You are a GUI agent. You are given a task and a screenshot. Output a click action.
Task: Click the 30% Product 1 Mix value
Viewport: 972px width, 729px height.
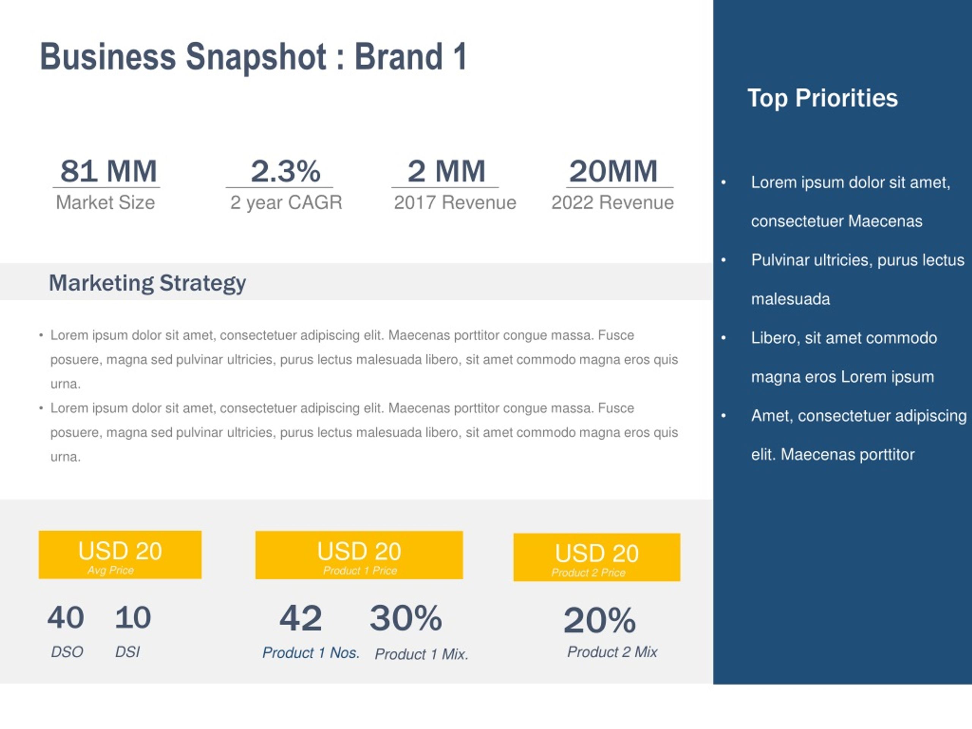pos(406,618)
